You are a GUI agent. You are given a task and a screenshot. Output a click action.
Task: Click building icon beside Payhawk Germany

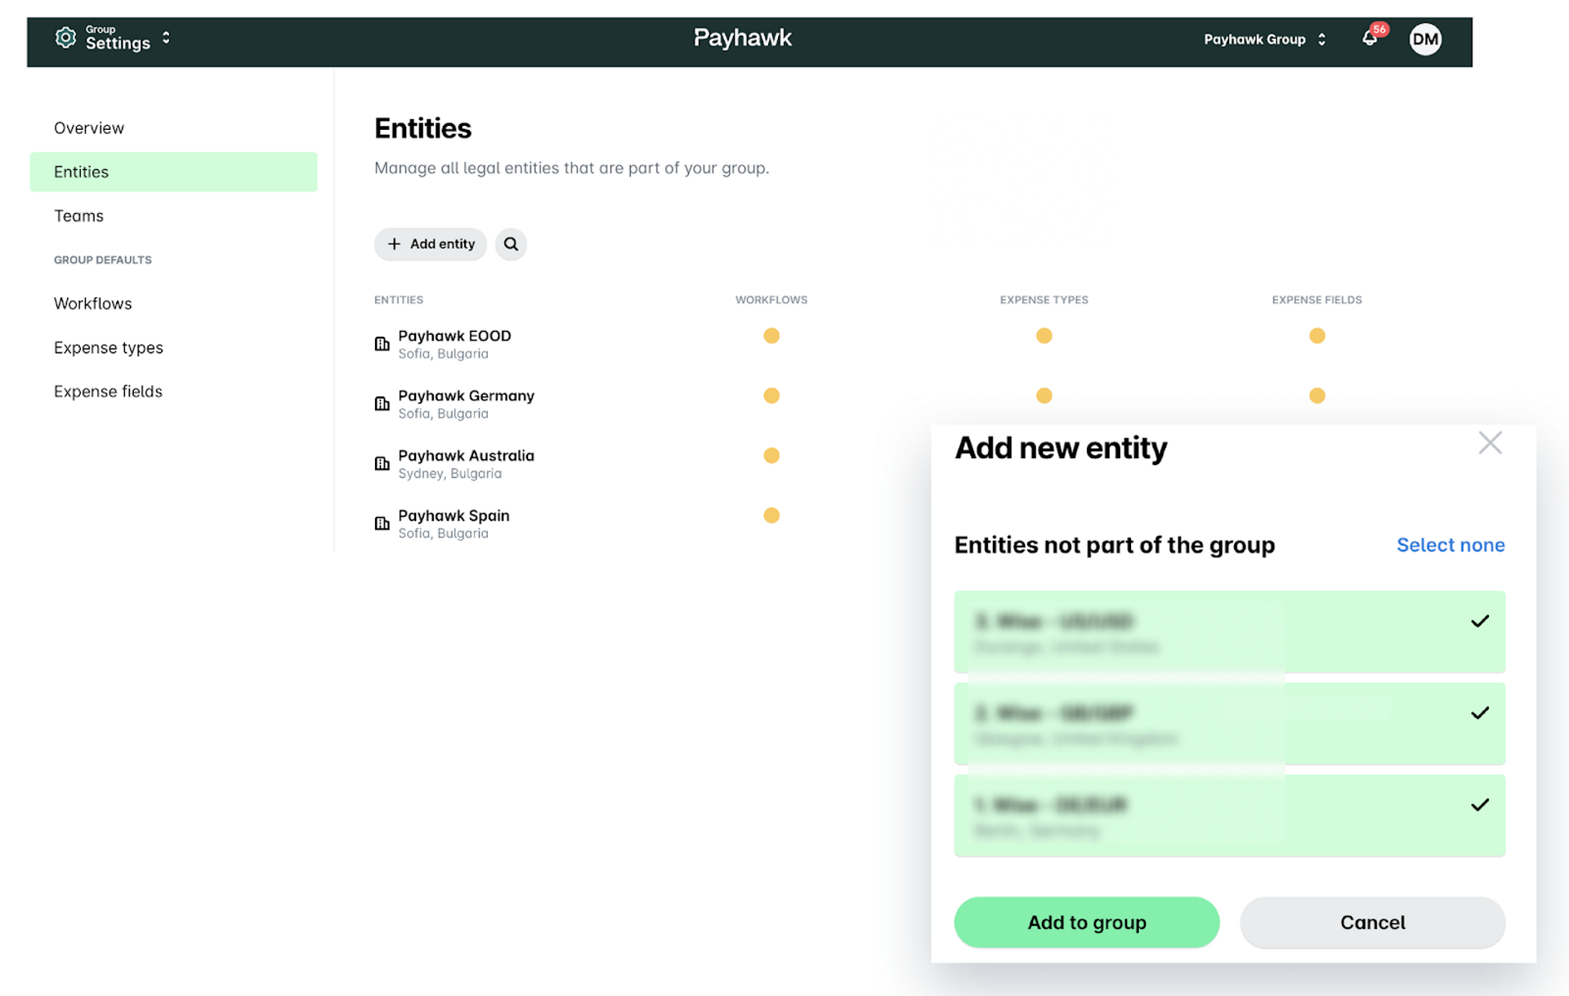click(x=382, y=404)
